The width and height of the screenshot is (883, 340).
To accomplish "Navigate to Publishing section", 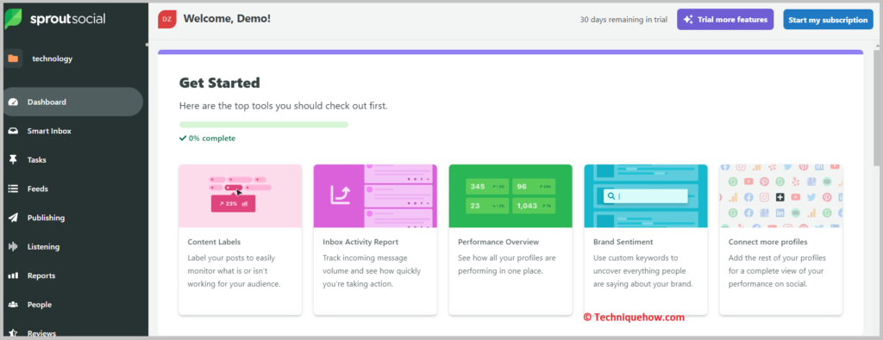I will click(x=46, y=218).
